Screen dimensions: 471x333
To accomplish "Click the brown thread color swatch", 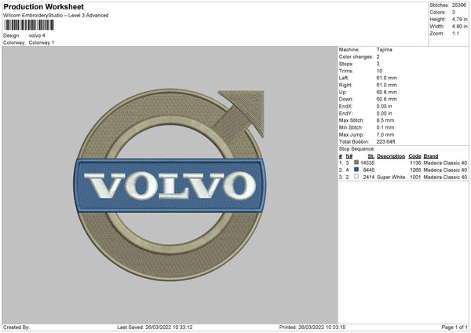I will [356, 163].
